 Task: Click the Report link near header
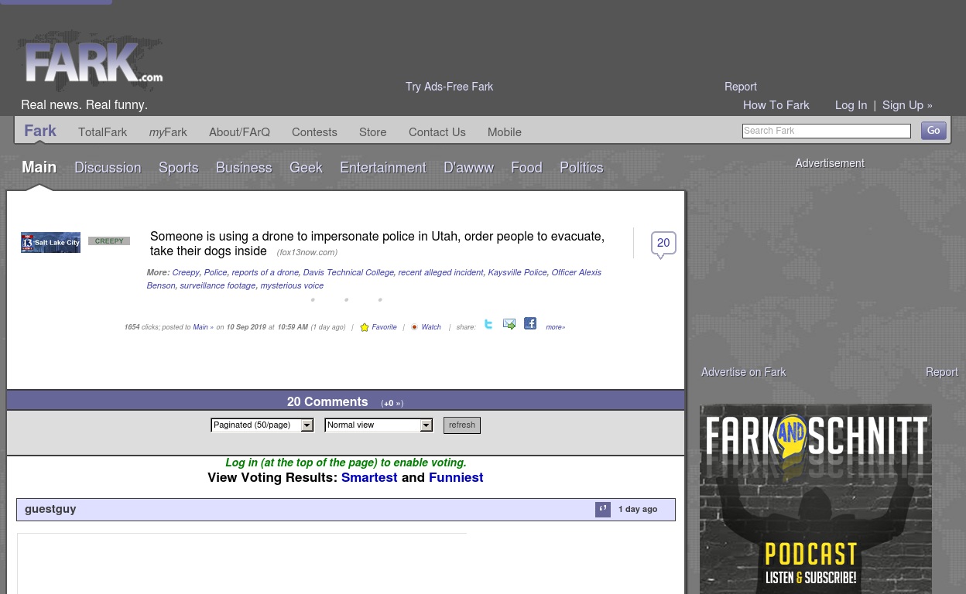(741, 87)
